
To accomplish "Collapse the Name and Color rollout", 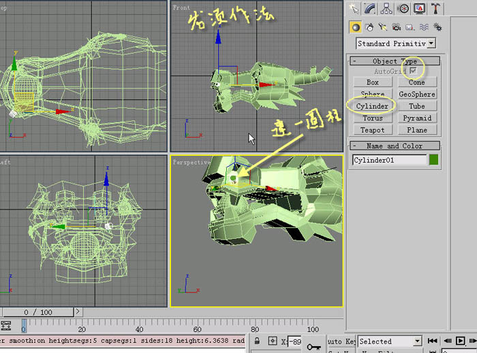I will 395,146.
